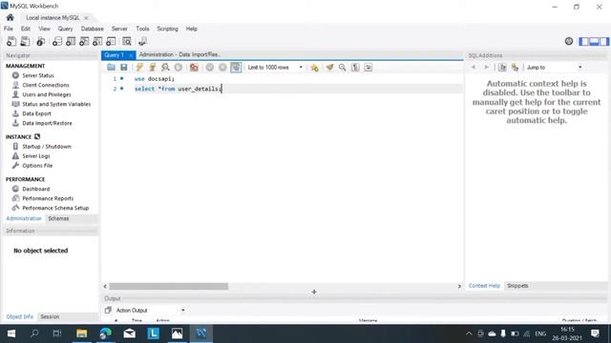
Task: Stop the executing query
Action: tap(179, 68)
